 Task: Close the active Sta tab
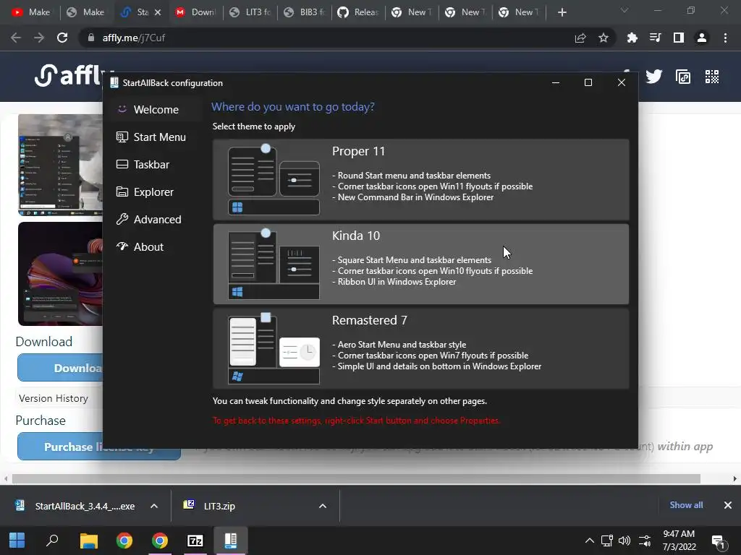pos(158,12)
